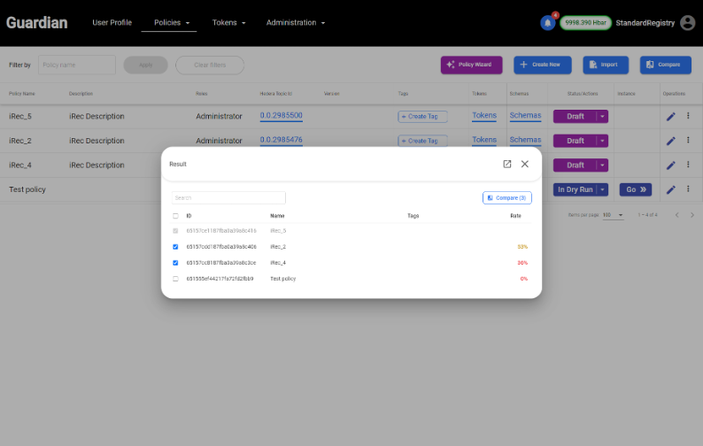Screen dimensions: 703x446
Task: Close the Result dialog
Action: [x=525, y=164]
